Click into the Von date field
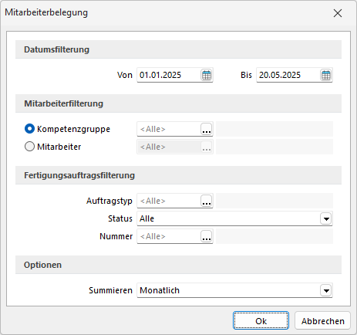 169,75
